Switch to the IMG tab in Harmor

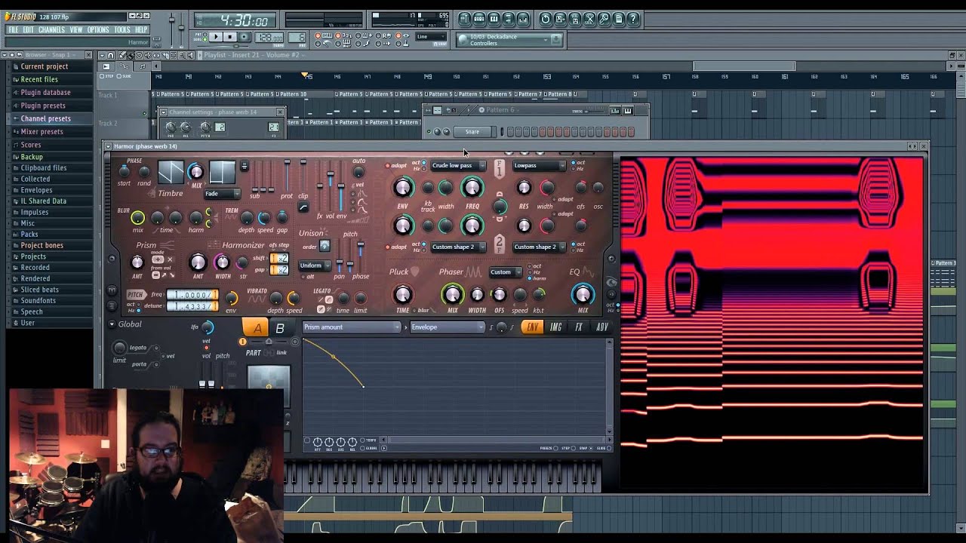coord(556,327)
